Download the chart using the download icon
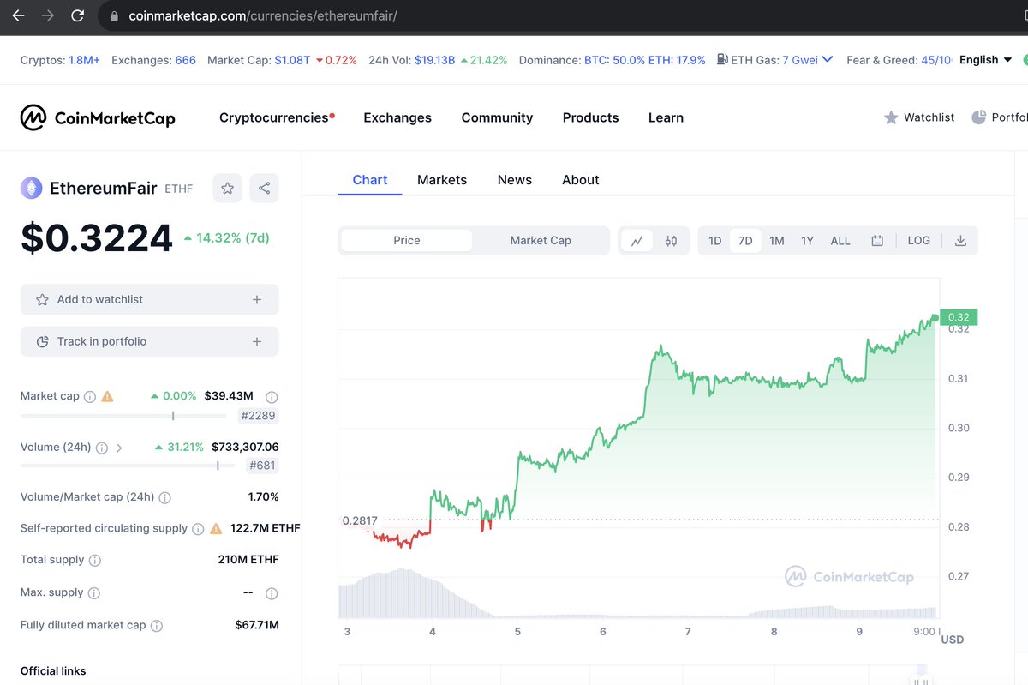Screen dimensions: 1028x685 pyautogui.click(x=959, y=241)
